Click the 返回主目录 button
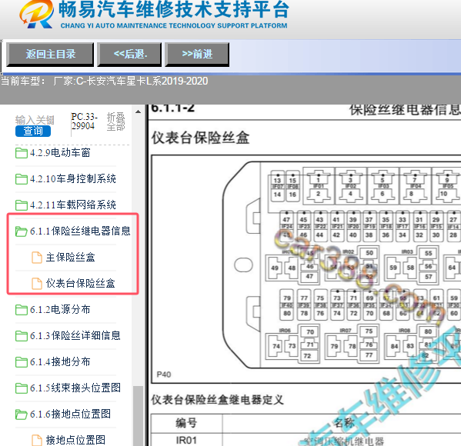 [x=50, y=54]
